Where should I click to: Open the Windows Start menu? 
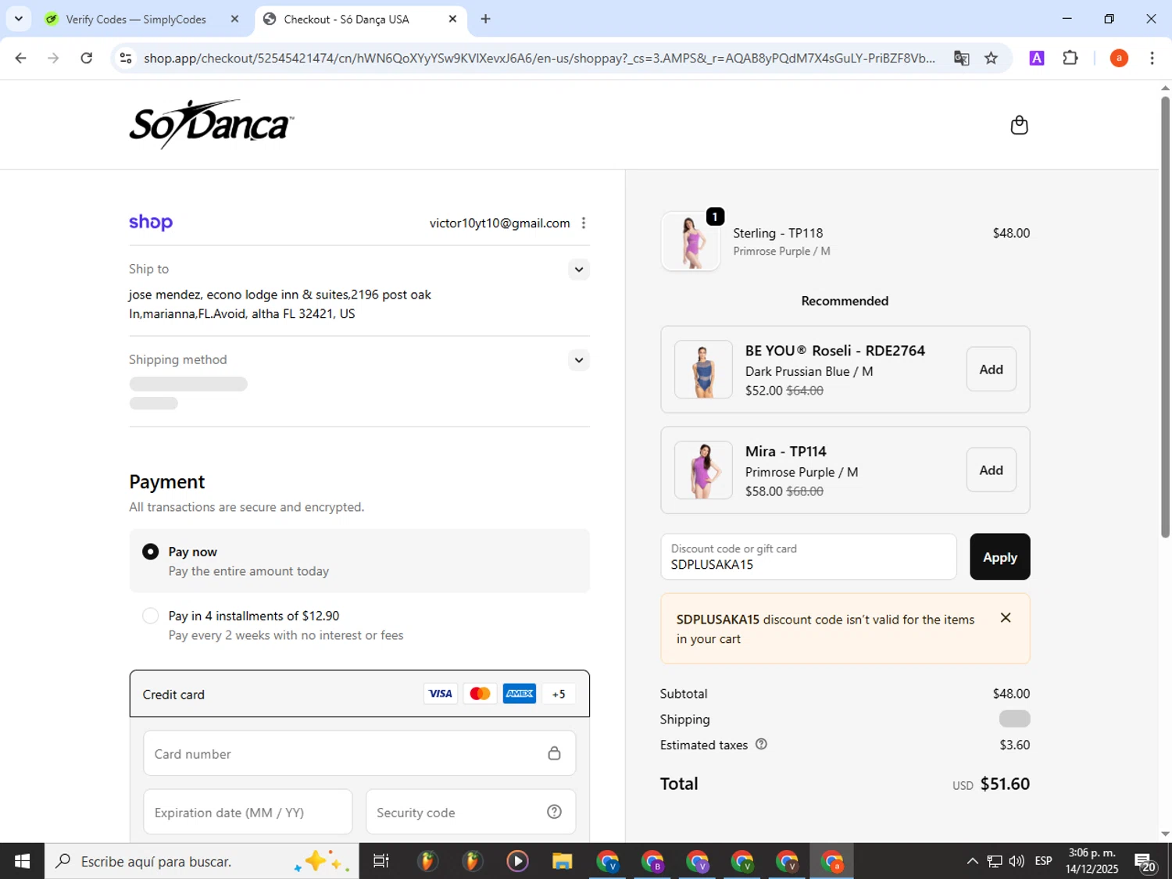click(x=22, y=861)
